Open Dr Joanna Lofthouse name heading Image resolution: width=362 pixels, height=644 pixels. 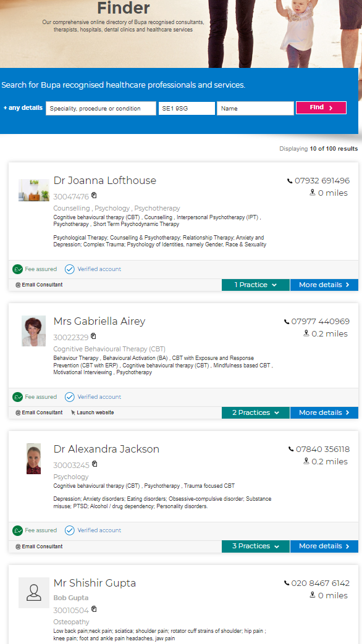pyautogui.click(x=105, y=181)
